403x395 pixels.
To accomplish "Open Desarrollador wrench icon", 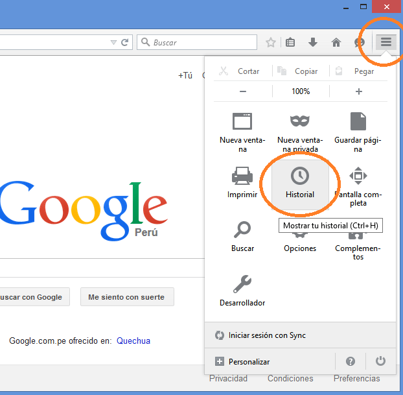I will coord(242,284).
